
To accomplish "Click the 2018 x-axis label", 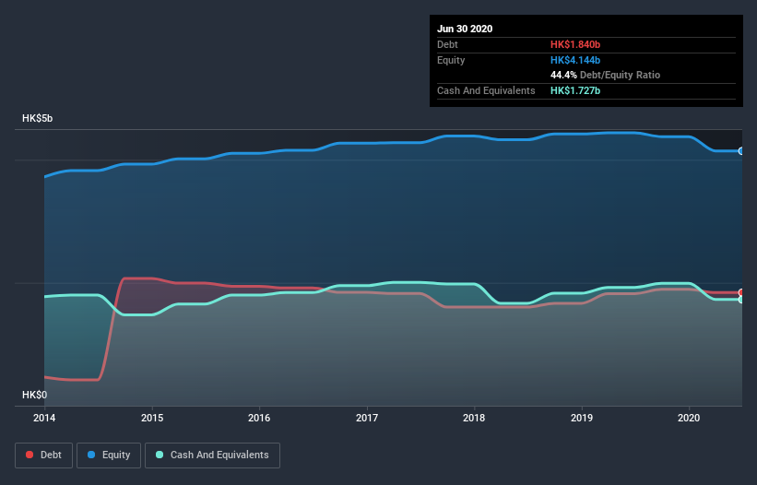I will 474,418.
